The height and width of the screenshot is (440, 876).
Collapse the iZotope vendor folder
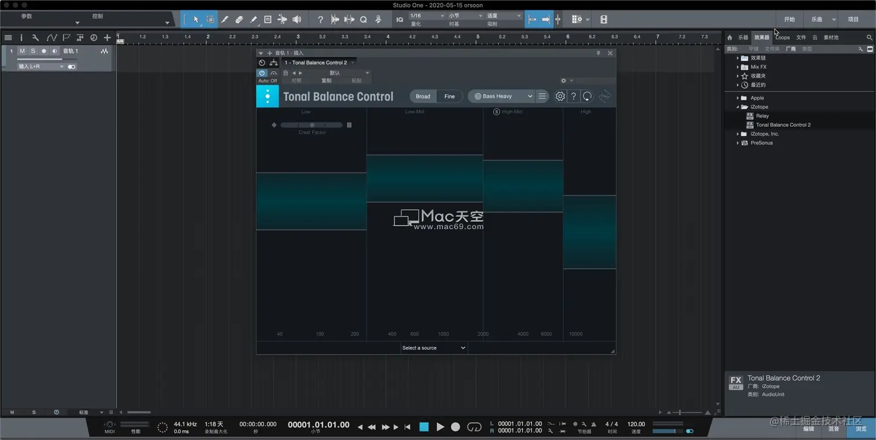click(738, 107)
